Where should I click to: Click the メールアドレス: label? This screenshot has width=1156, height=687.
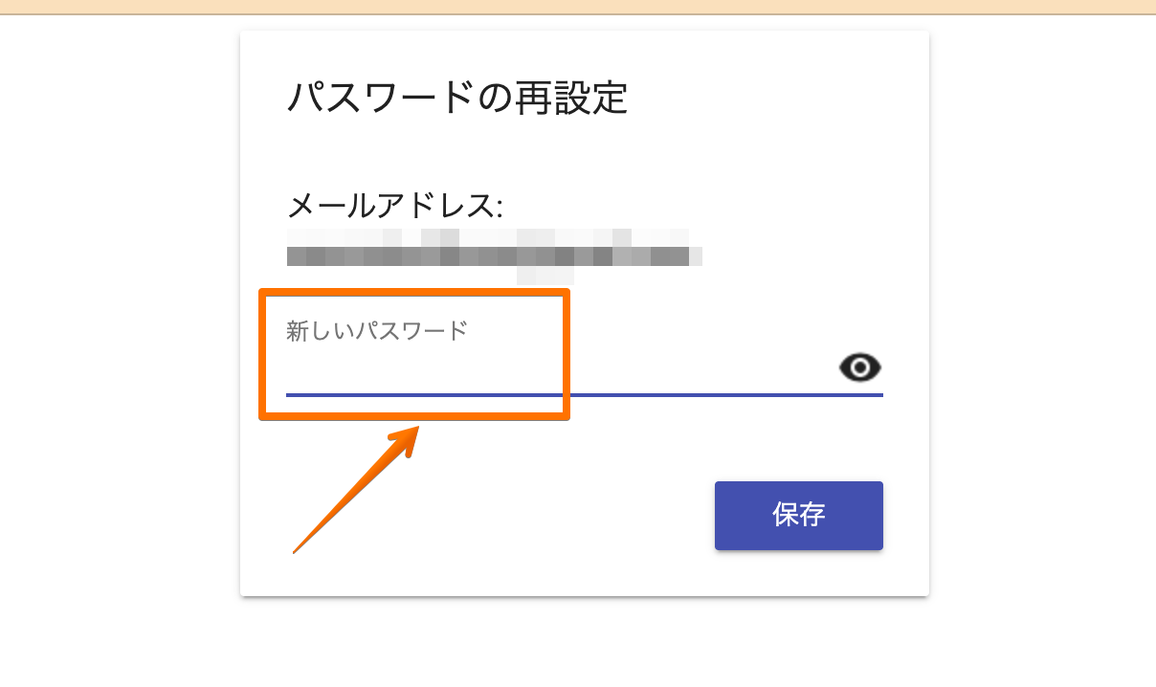396,205
